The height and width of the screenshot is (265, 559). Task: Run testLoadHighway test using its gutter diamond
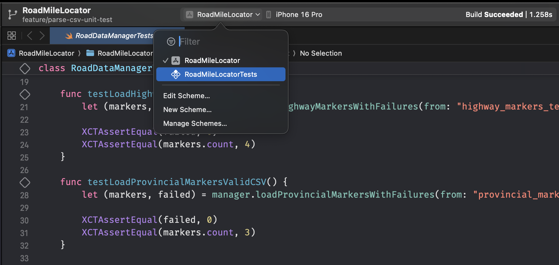[x=25, y=94]
